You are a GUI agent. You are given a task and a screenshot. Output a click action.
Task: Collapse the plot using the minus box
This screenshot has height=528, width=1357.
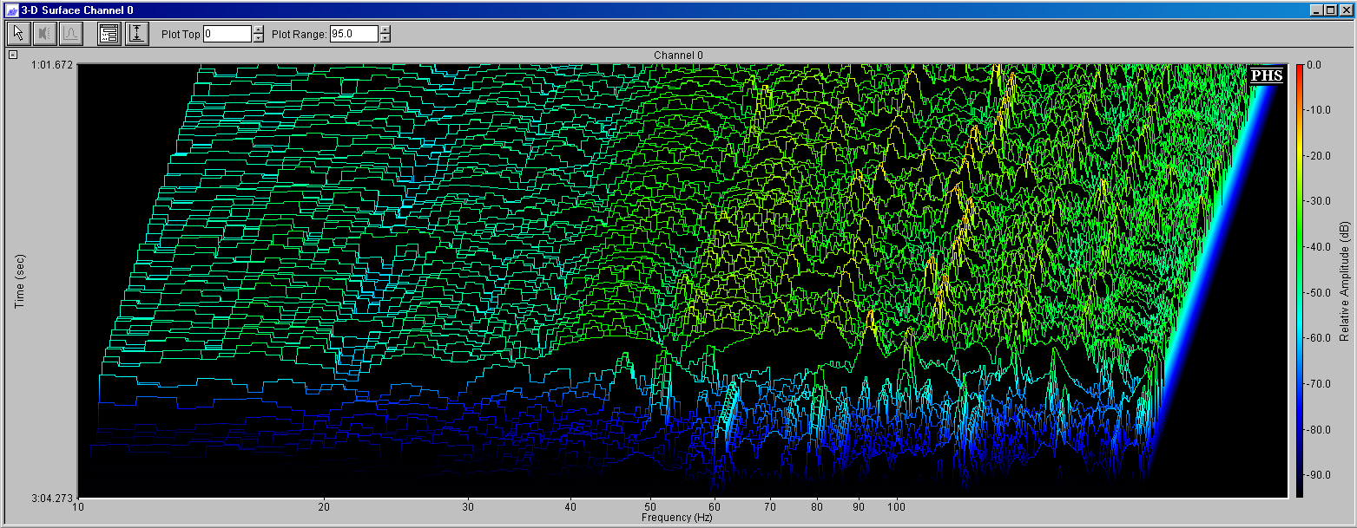[12, 55]
